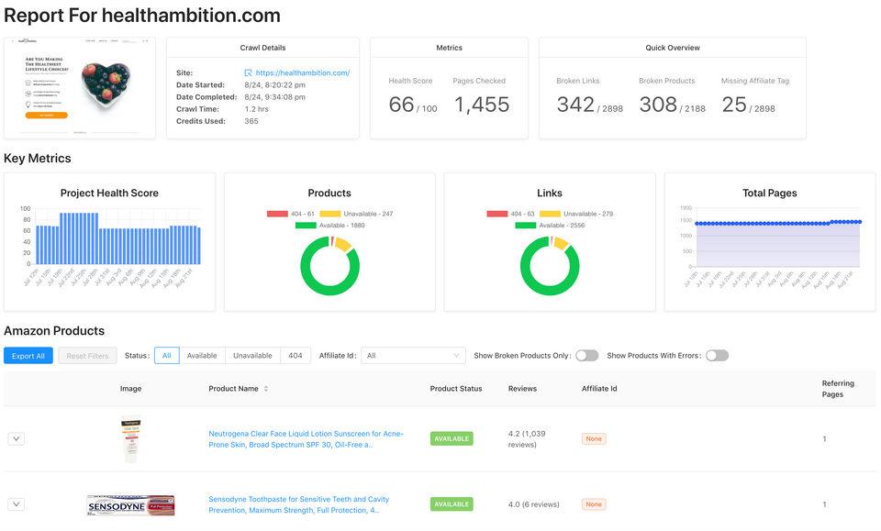Image resolution: width=881 pixels, height=531 pixels.
Task: Toggle green Available legend in Links chart
Action: [550, 225]
